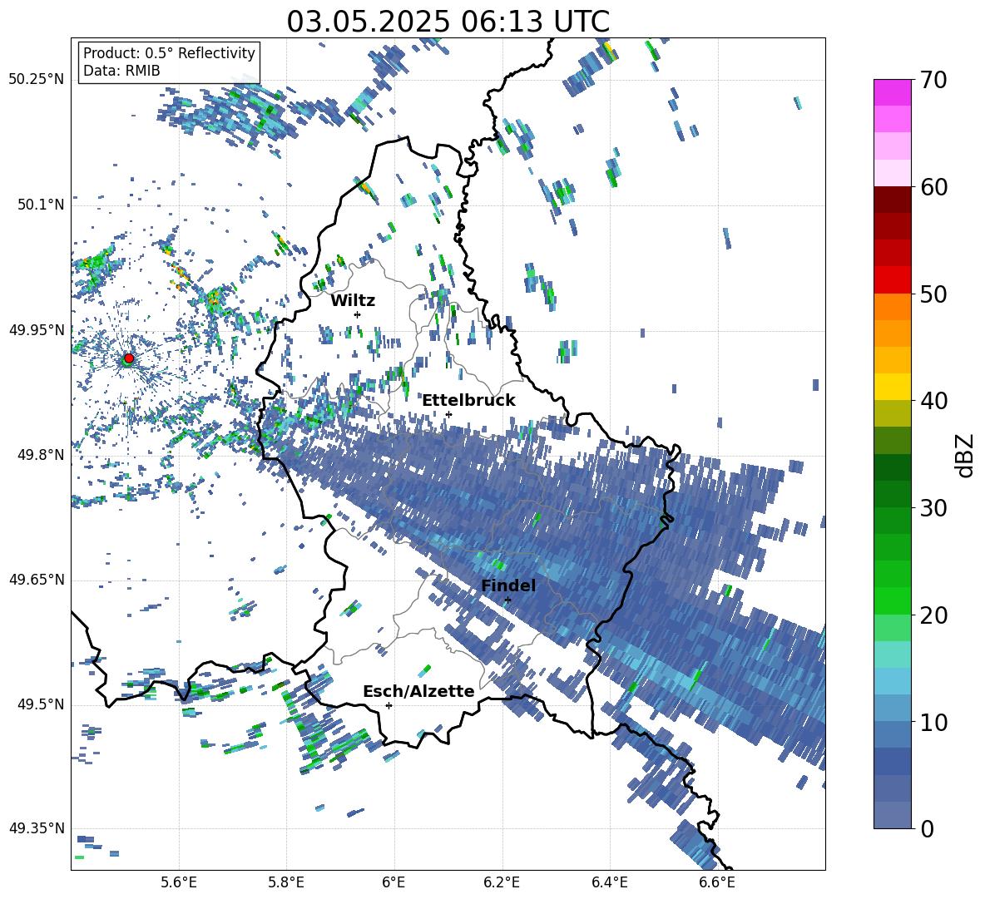
Task: Click the 6.6°E longitude label
Action: (x=717, y=882)
